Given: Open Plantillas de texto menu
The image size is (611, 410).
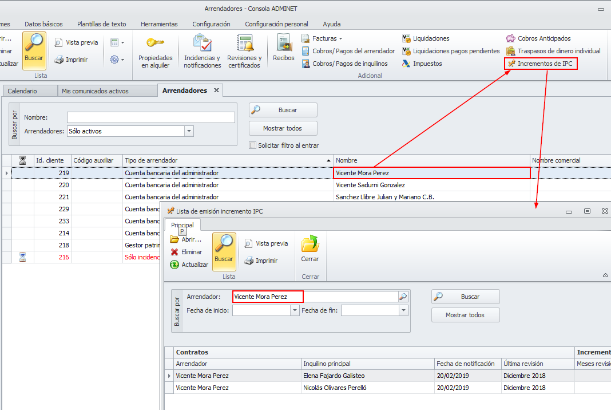Looking at the screenshot, I should [102, 24].
